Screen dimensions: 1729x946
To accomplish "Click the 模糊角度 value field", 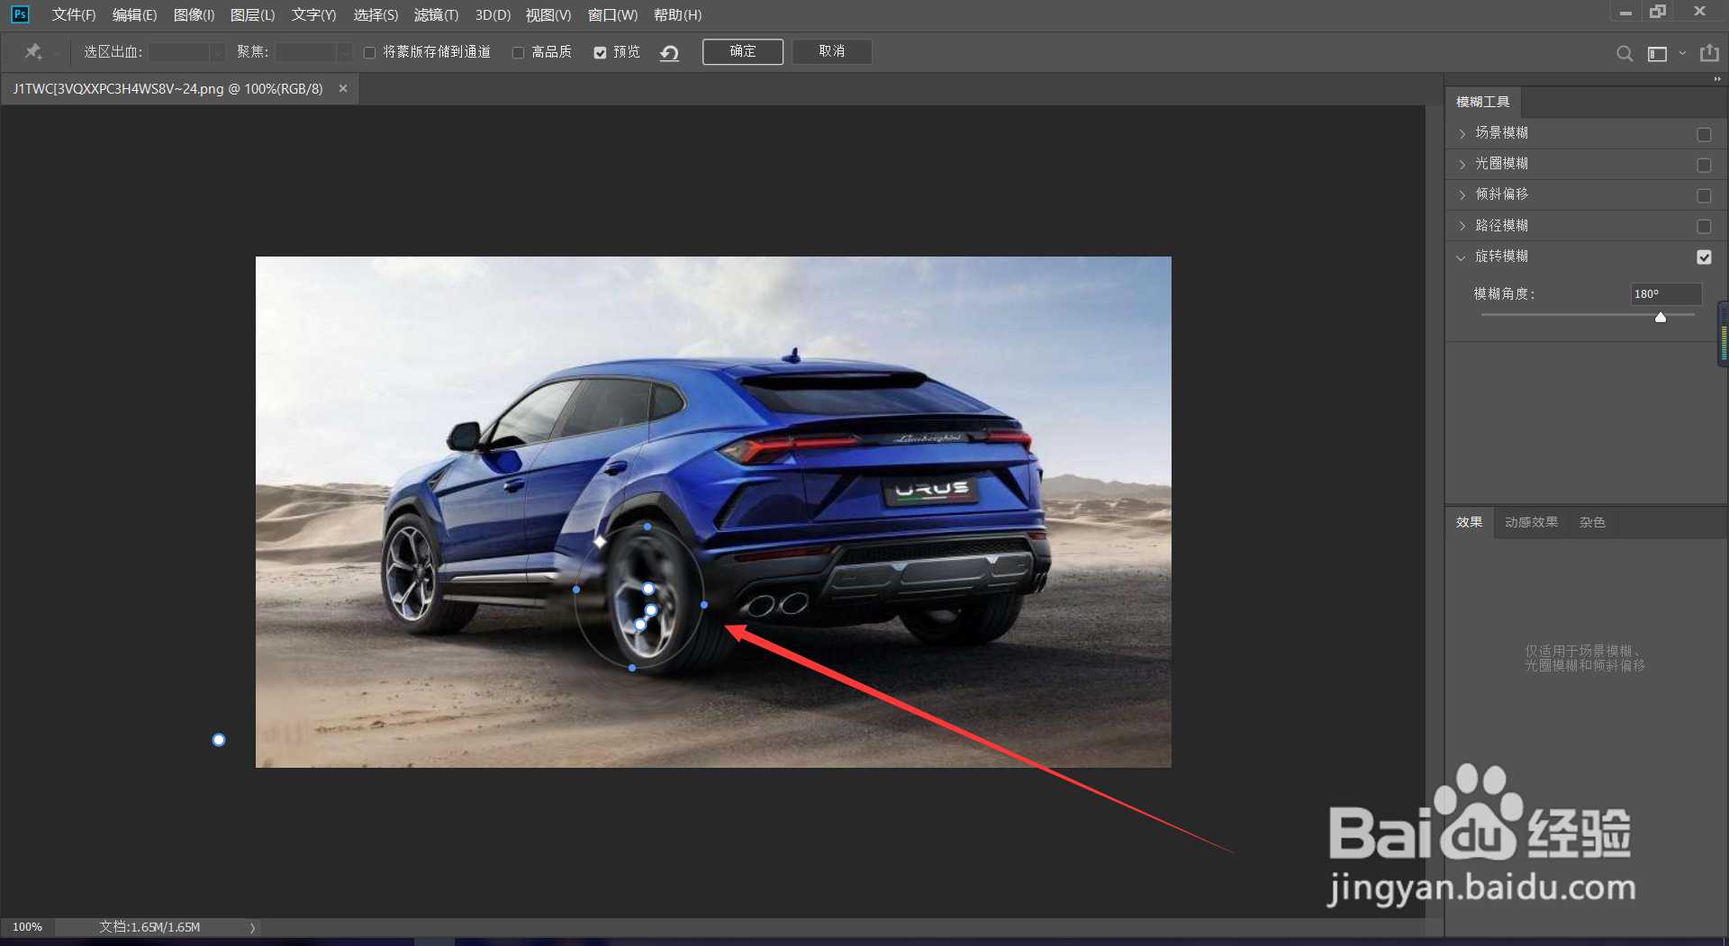I will [1666, 293].
